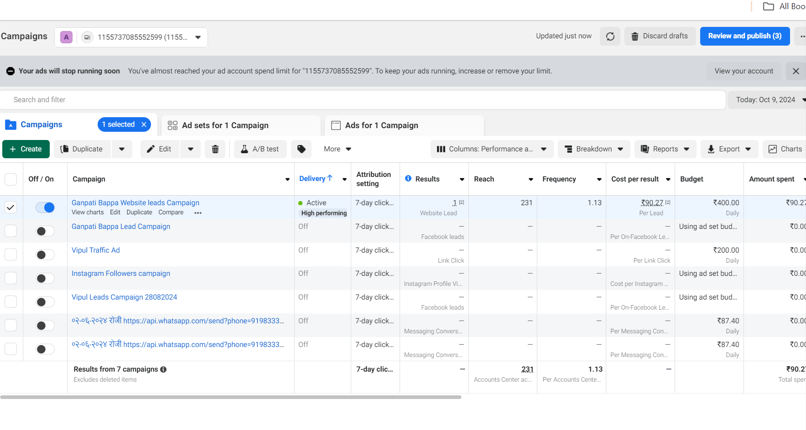Viewport: 806px width, 430px height.
Task: Click the tag label icon in toolbar
Action: (301, 149)
